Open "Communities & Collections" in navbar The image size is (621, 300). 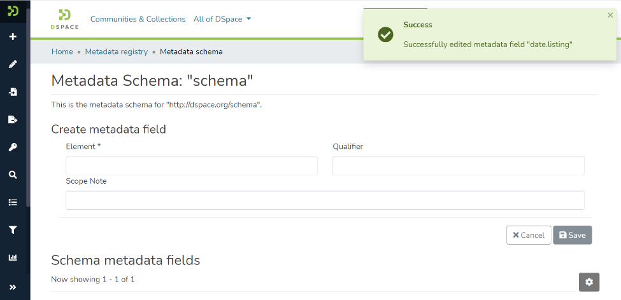[138, 19]
